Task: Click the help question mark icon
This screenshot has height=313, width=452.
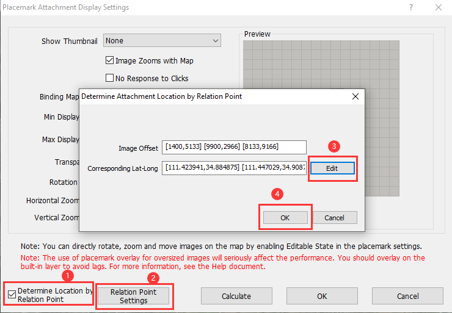Action: coord(411,7)
